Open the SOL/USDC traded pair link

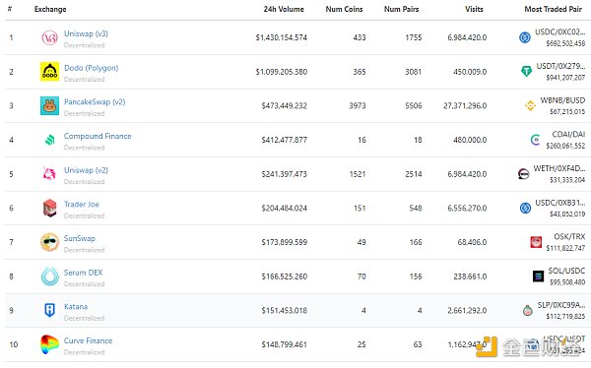tap(566, 271)
